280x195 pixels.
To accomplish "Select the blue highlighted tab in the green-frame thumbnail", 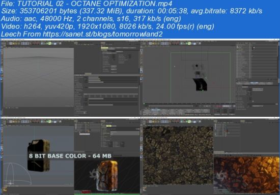I will [254, 83].
